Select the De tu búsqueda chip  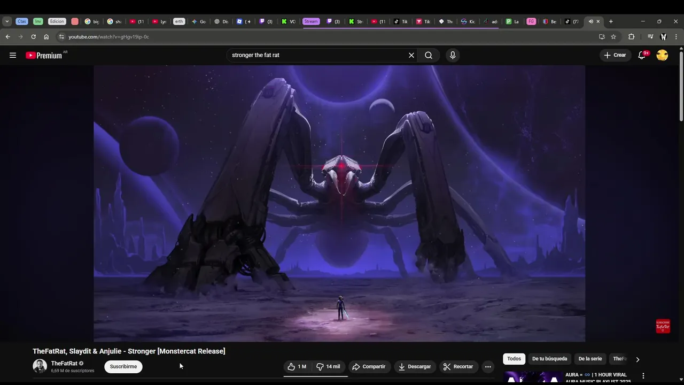tap(549, 359)
